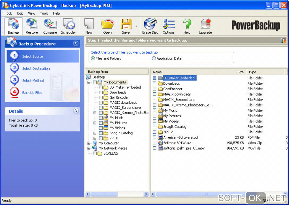
Task: Click the Backup toolbar icon
Action: 13,26
